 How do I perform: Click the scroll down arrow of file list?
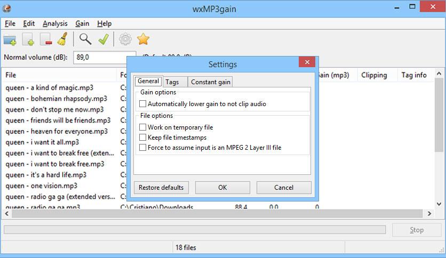[x=439, y=204]
